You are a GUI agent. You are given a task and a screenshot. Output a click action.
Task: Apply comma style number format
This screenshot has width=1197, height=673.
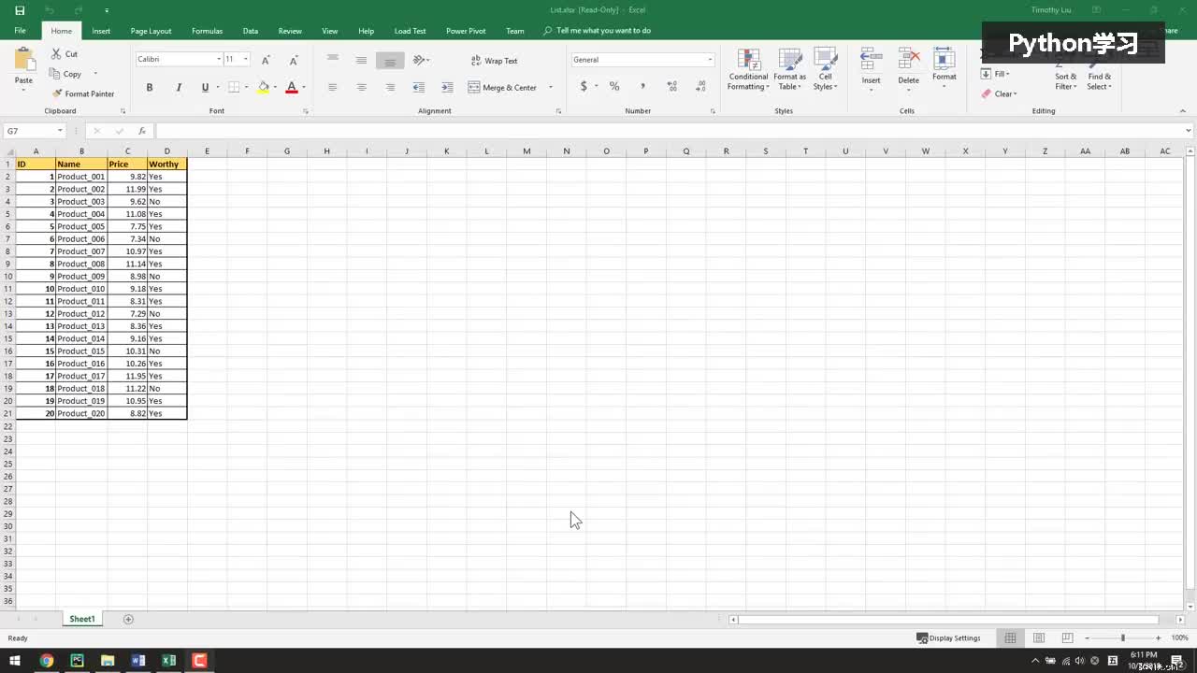(642, 86)
